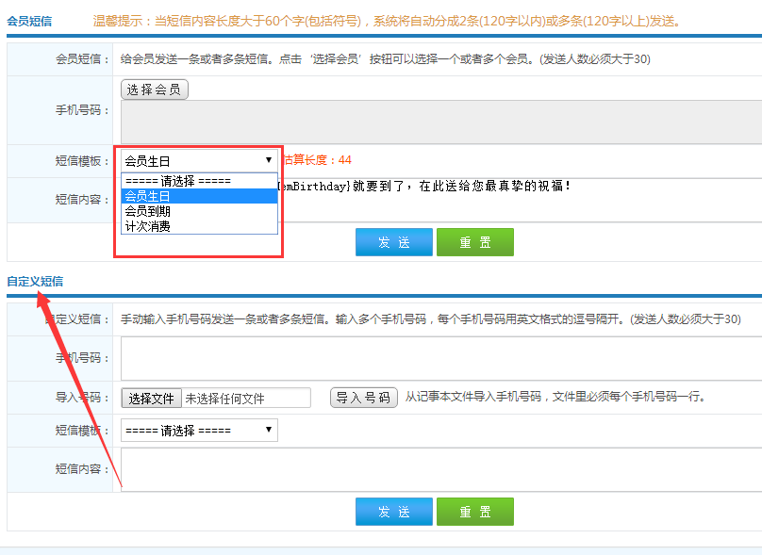Viewport: 762px width, 555px height.
Task: Click the 发送 send button in custom SMS section
Action: pos(393,513)
